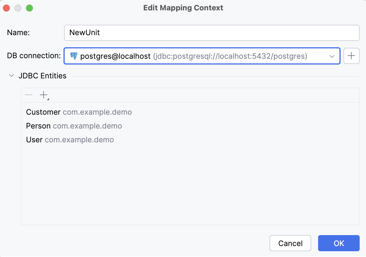Click the green macOS zoom button
366x257 pixels.
[x=29, y=8]
